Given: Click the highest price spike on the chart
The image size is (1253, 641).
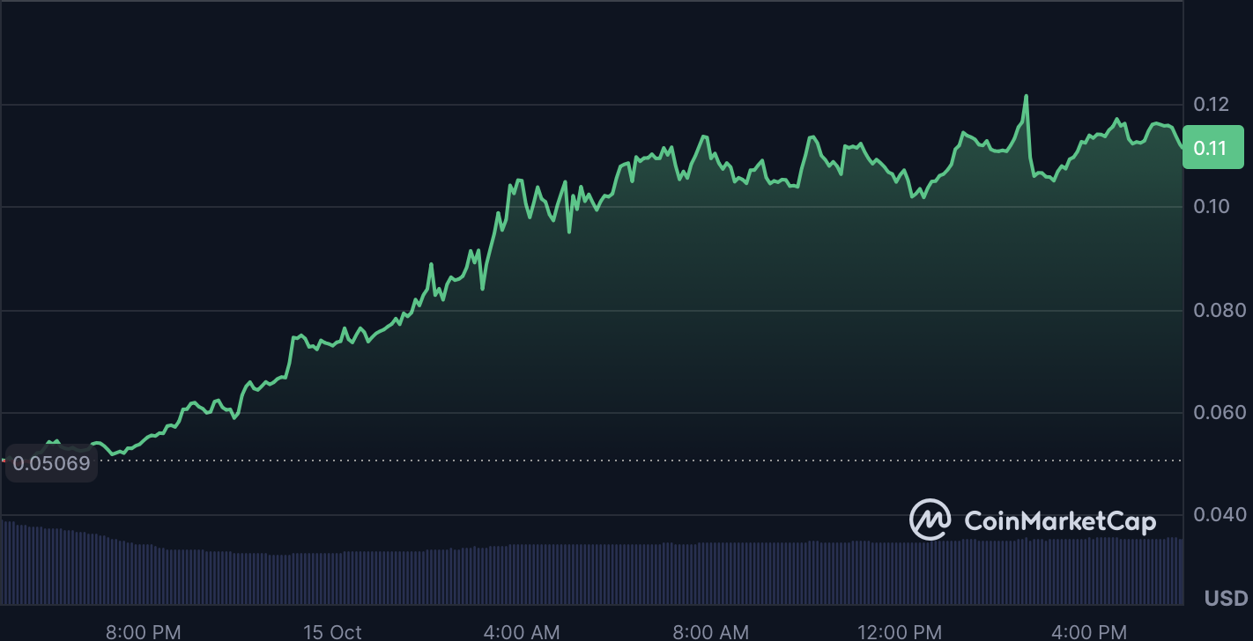Looking at the screenshot, I should coord(1027,96).
